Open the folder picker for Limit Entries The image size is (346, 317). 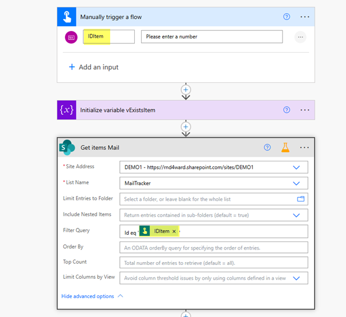point(300,199)
